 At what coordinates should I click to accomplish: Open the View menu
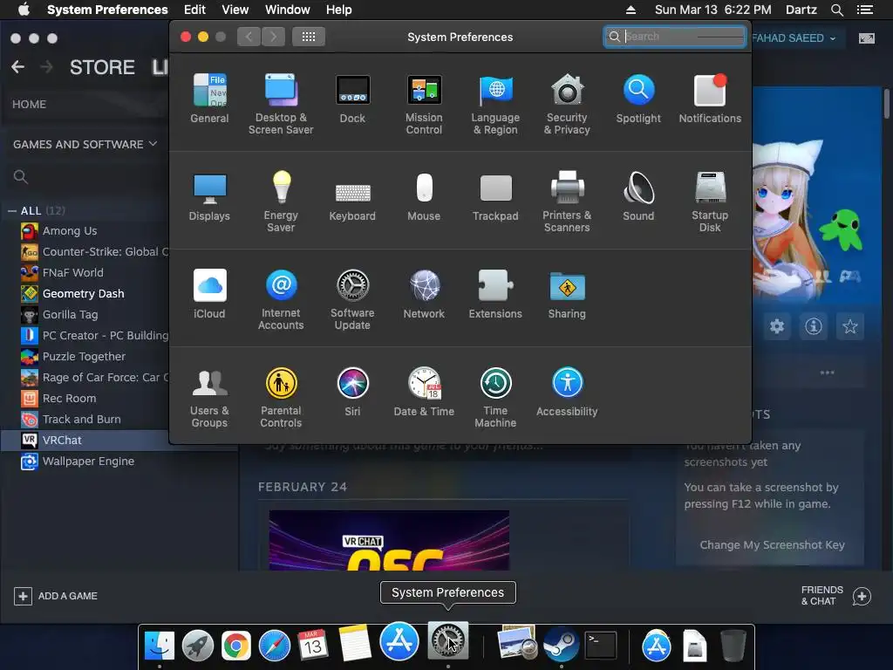pos(235,10)
